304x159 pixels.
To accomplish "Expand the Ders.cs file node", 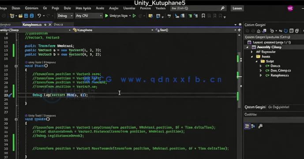I will point(261,66).
